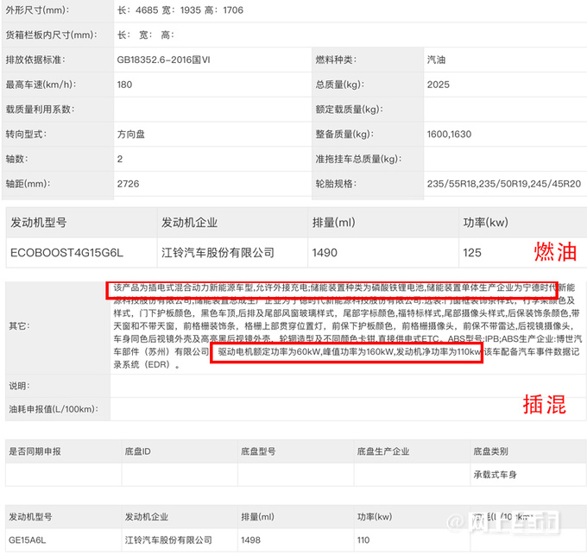This screenshot has height=555, width=587.
Task: Click the 底盘ID column header
Action: [x=138, y=451]
